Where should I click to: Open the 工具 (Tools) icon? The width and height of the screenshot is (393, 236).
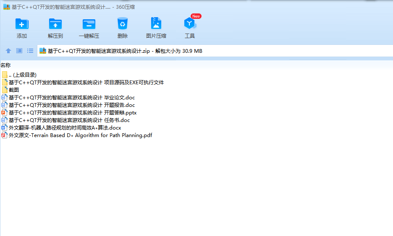tap(190, 23)
